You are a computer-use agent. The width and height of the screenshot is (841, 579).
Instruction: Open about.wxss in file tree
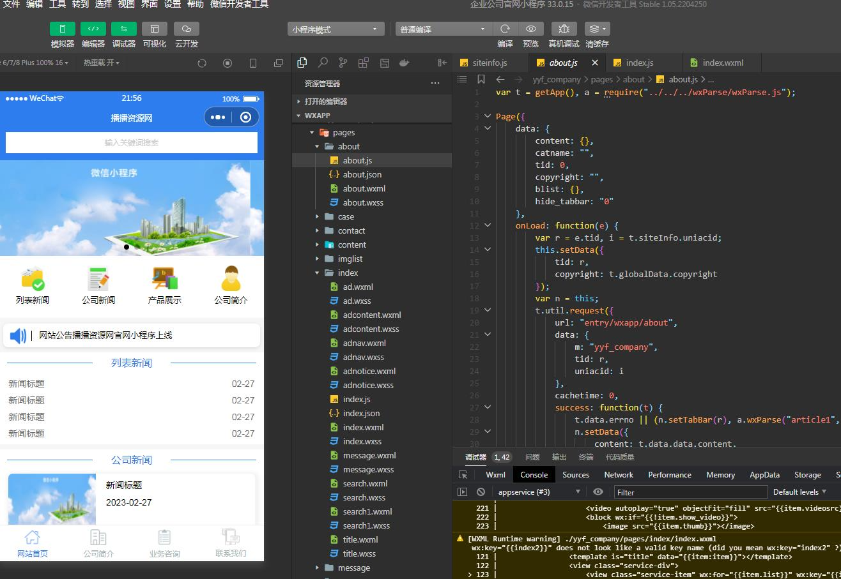[372, 202]
